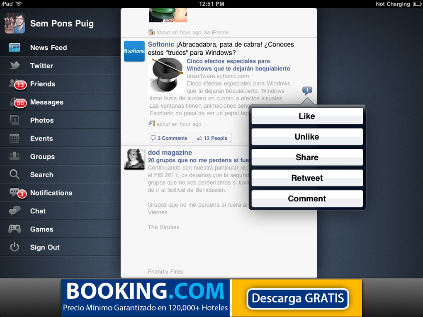Open Notifications with the red 3 badge
Viewport: 423px width, 317px height.
coord(51,193)
